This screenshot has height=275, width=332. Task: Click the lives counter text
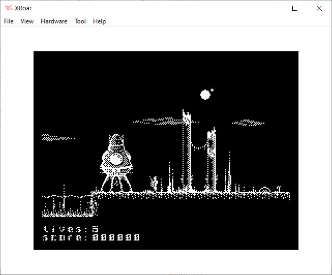[71, 229]
